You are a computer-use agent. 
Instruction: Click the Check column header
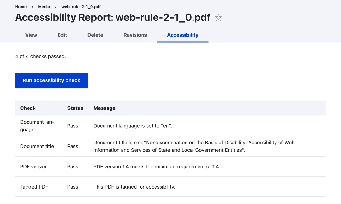point(28,108)
